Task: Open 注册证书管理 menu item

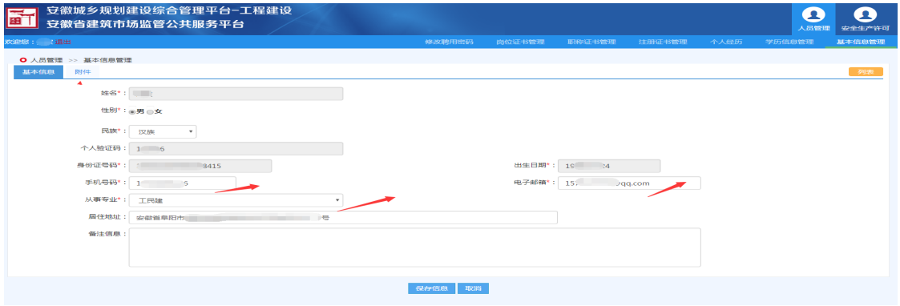Action: coord(662,42)
